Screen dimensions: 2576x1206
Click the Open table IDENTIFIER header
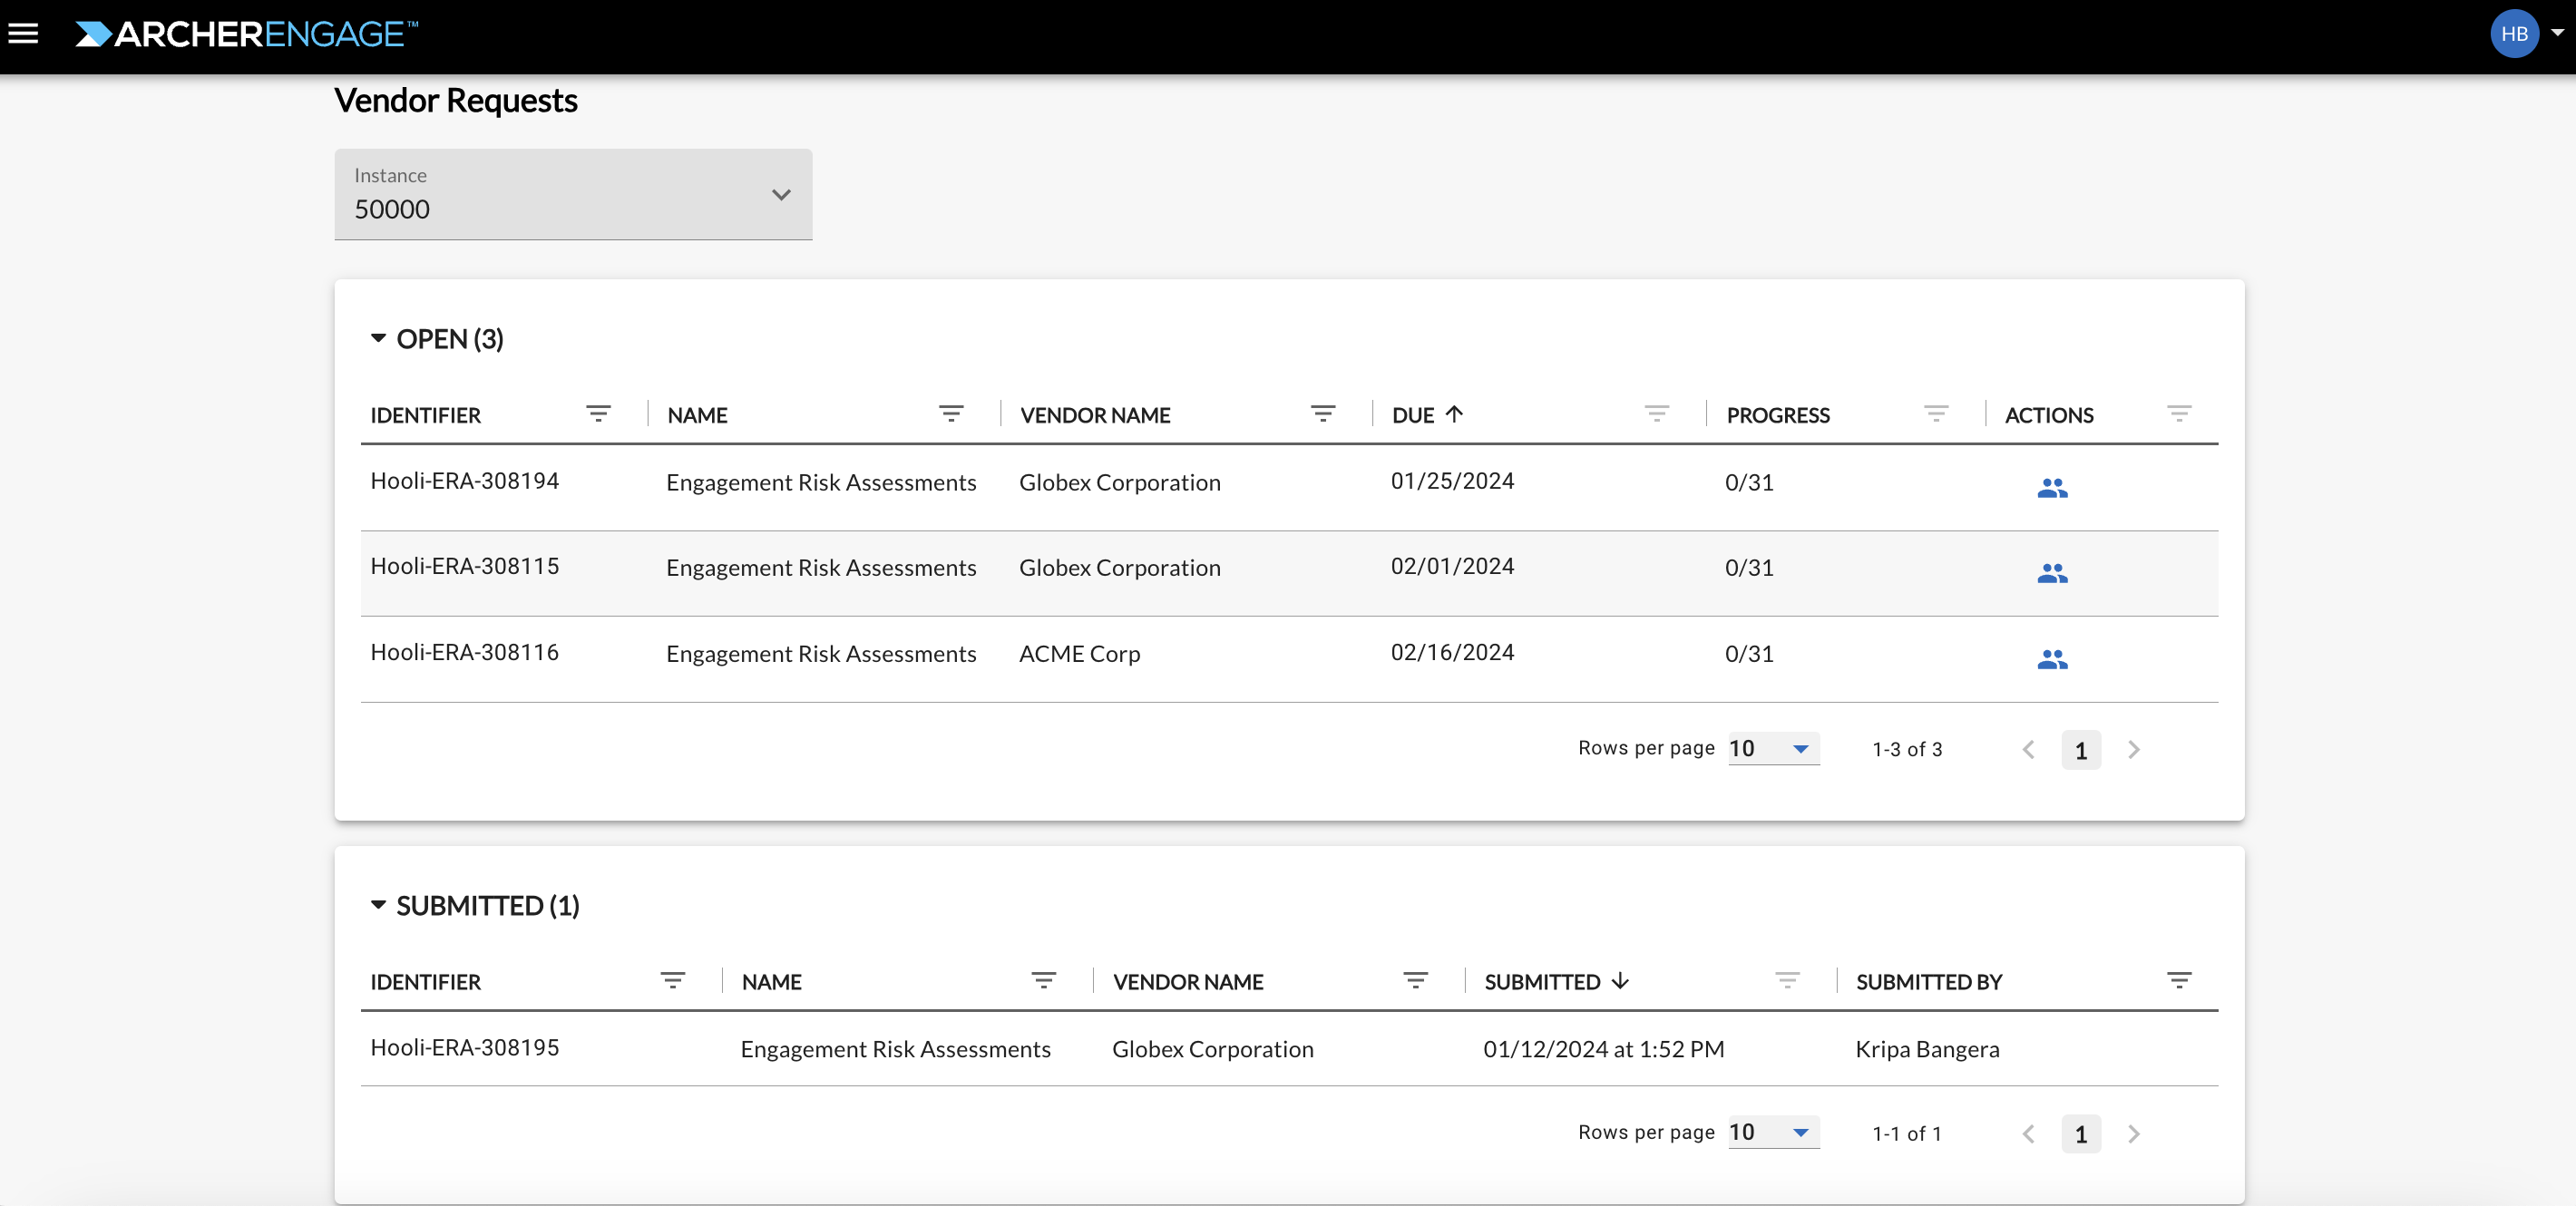[x=426, y=415]
